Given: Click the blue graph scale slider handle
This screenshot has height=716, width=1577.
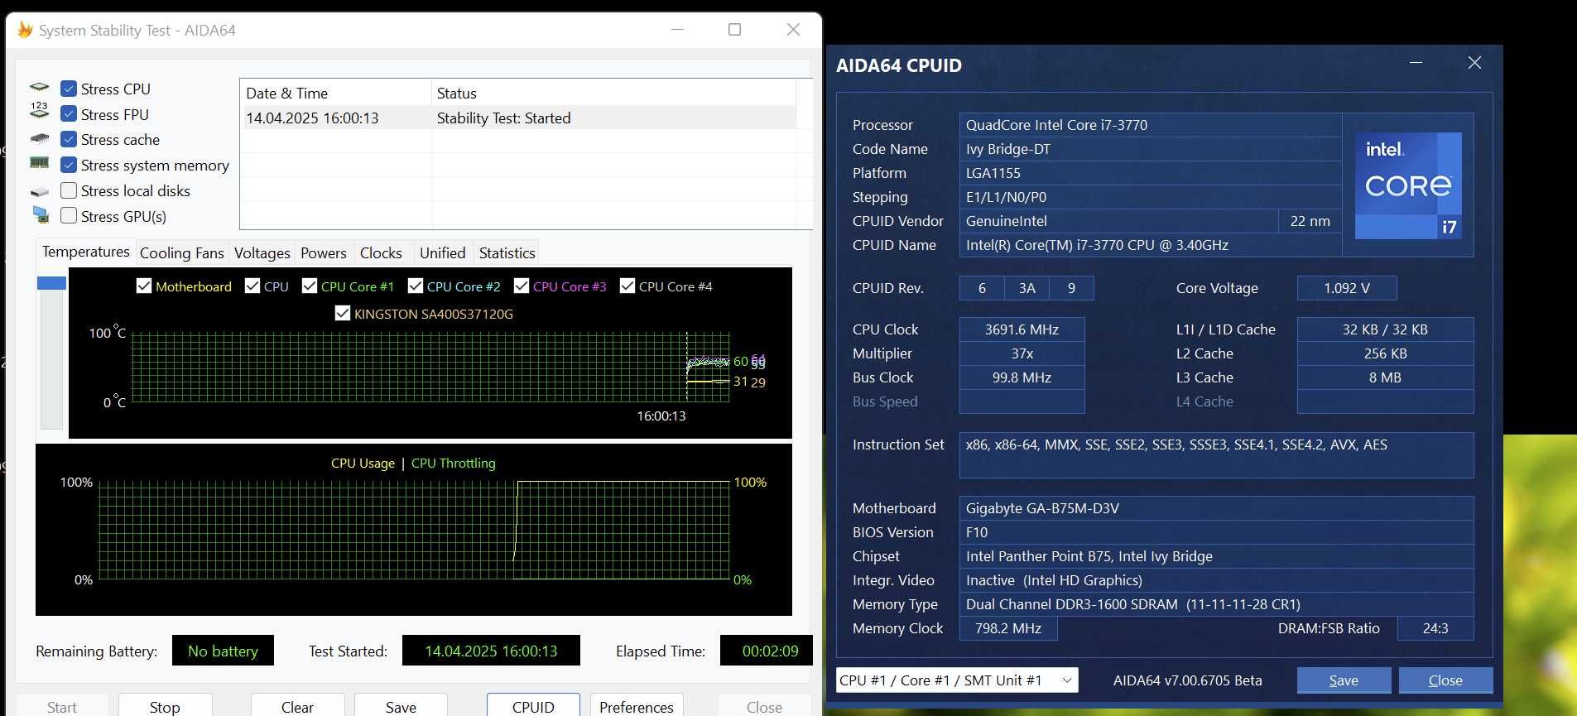Looking at the screenshot, I should point(51,283).
